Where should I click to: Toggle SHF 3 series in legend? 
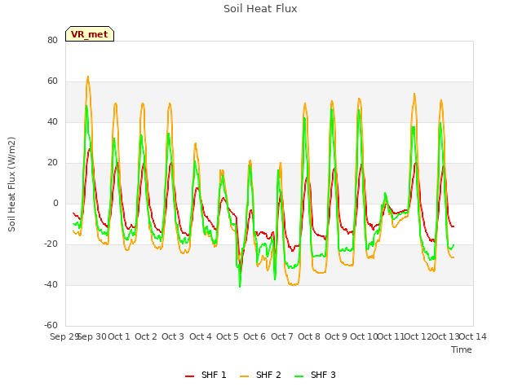click(x=316, y=375)
